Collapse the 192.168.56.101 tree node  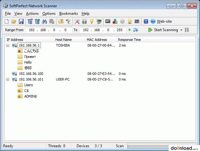click(8, 79)
